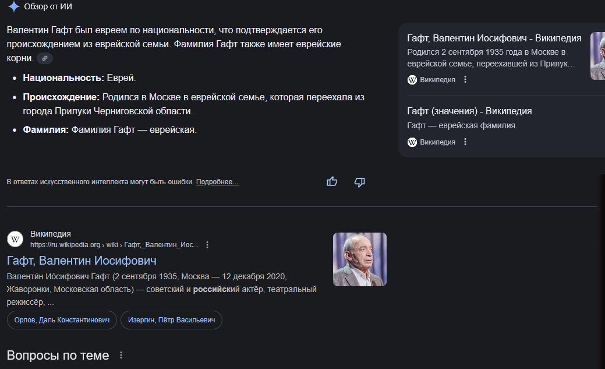Click the 'Обзор от ИИ' heading text
Screen dimensions: 605x369
(x=48, y=6)
